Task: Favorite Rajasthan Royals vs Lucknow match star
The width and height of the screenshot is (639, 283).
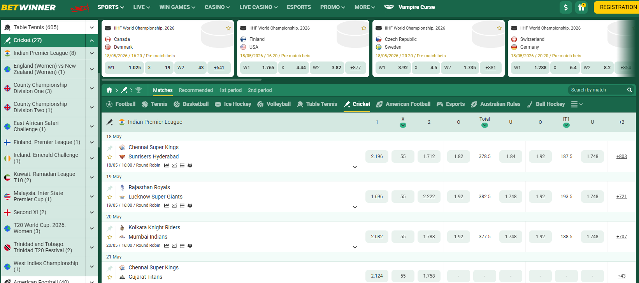Action: point(110,197)
